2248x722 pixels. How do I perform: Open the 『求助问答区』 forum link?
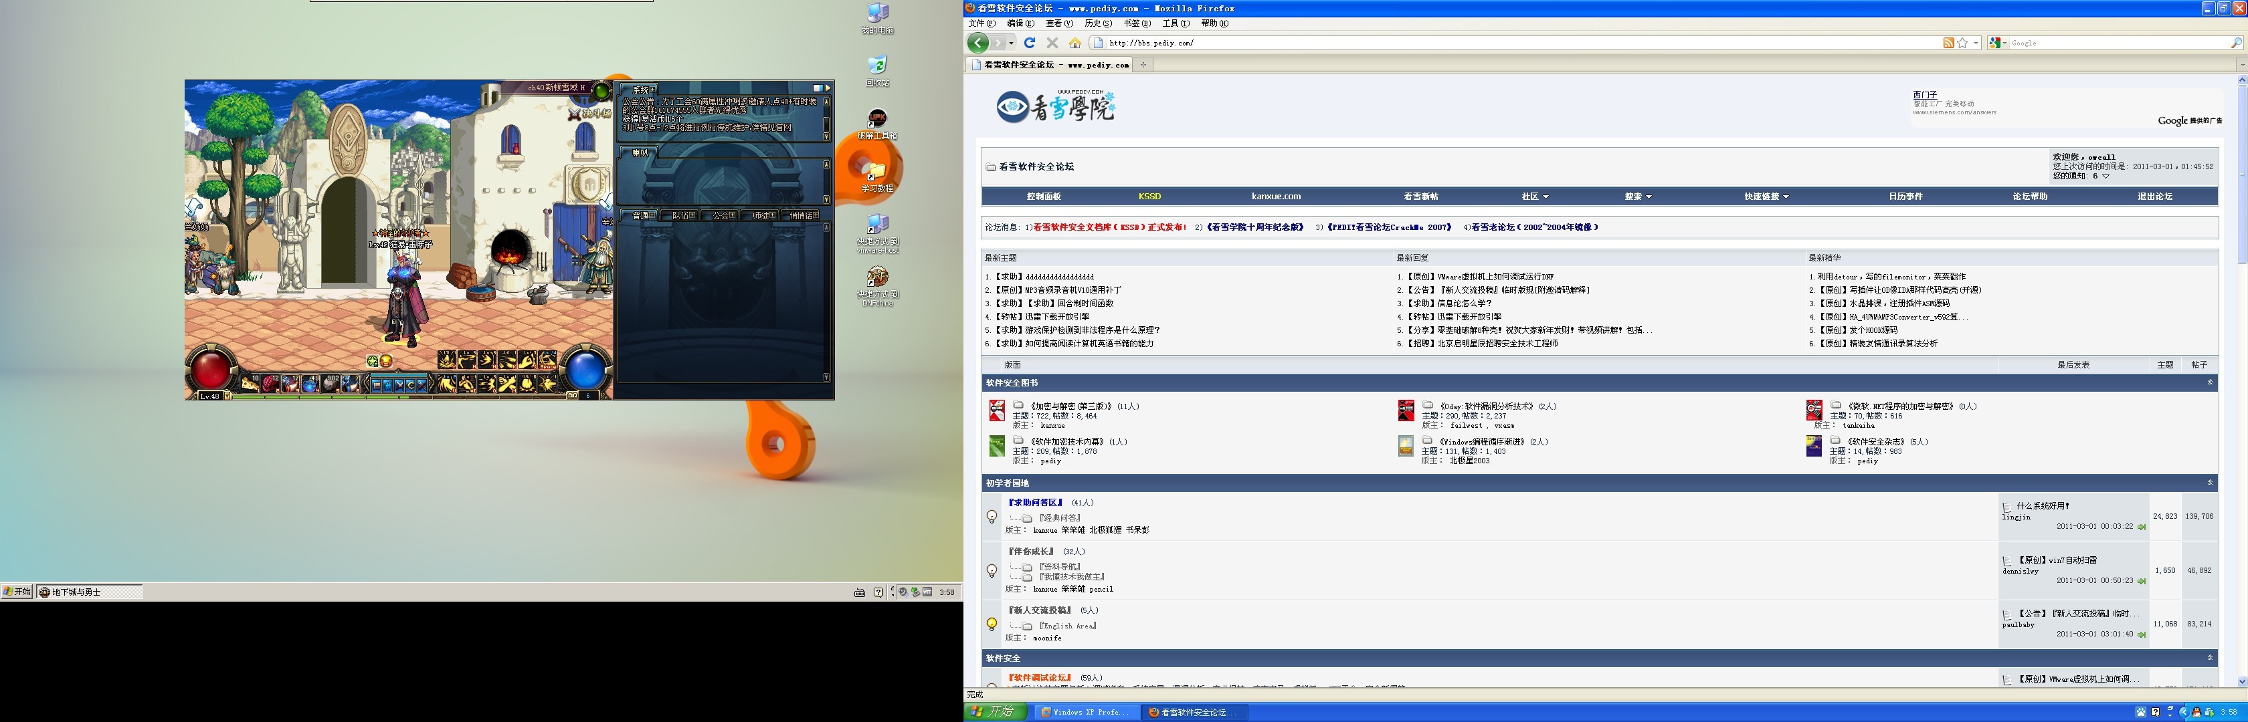pyautogui.click(x=1036, y=503)
